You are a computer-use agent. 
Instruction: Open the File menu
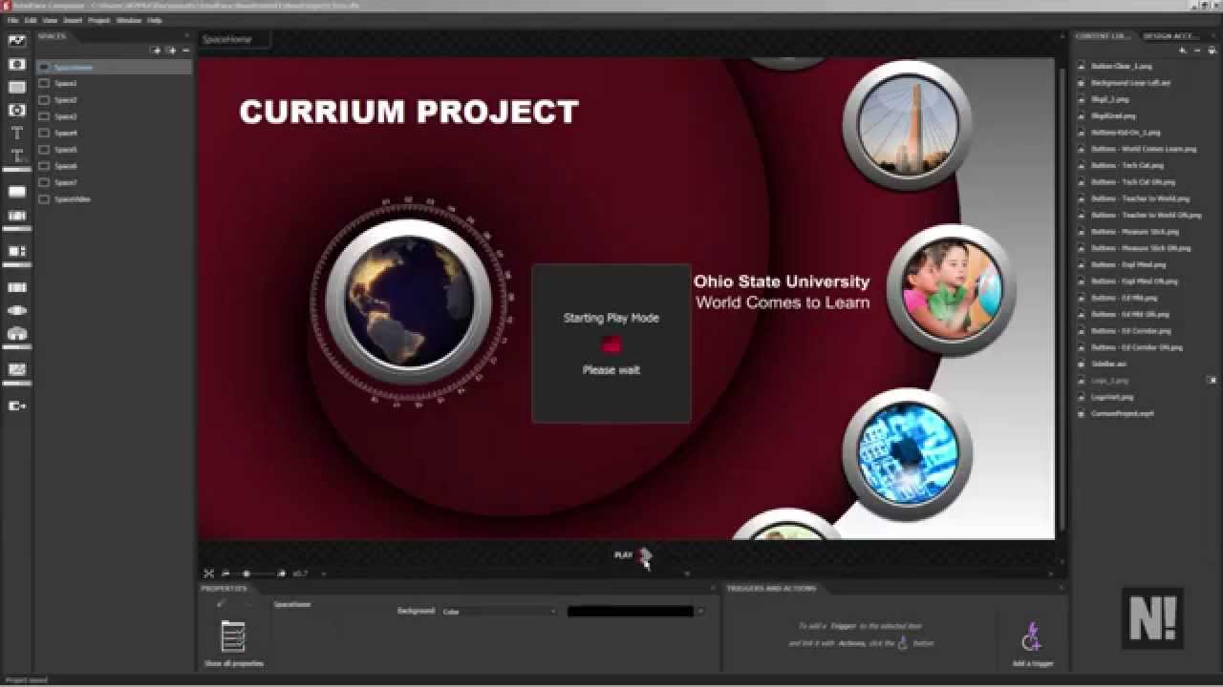(x=12, y=20)
